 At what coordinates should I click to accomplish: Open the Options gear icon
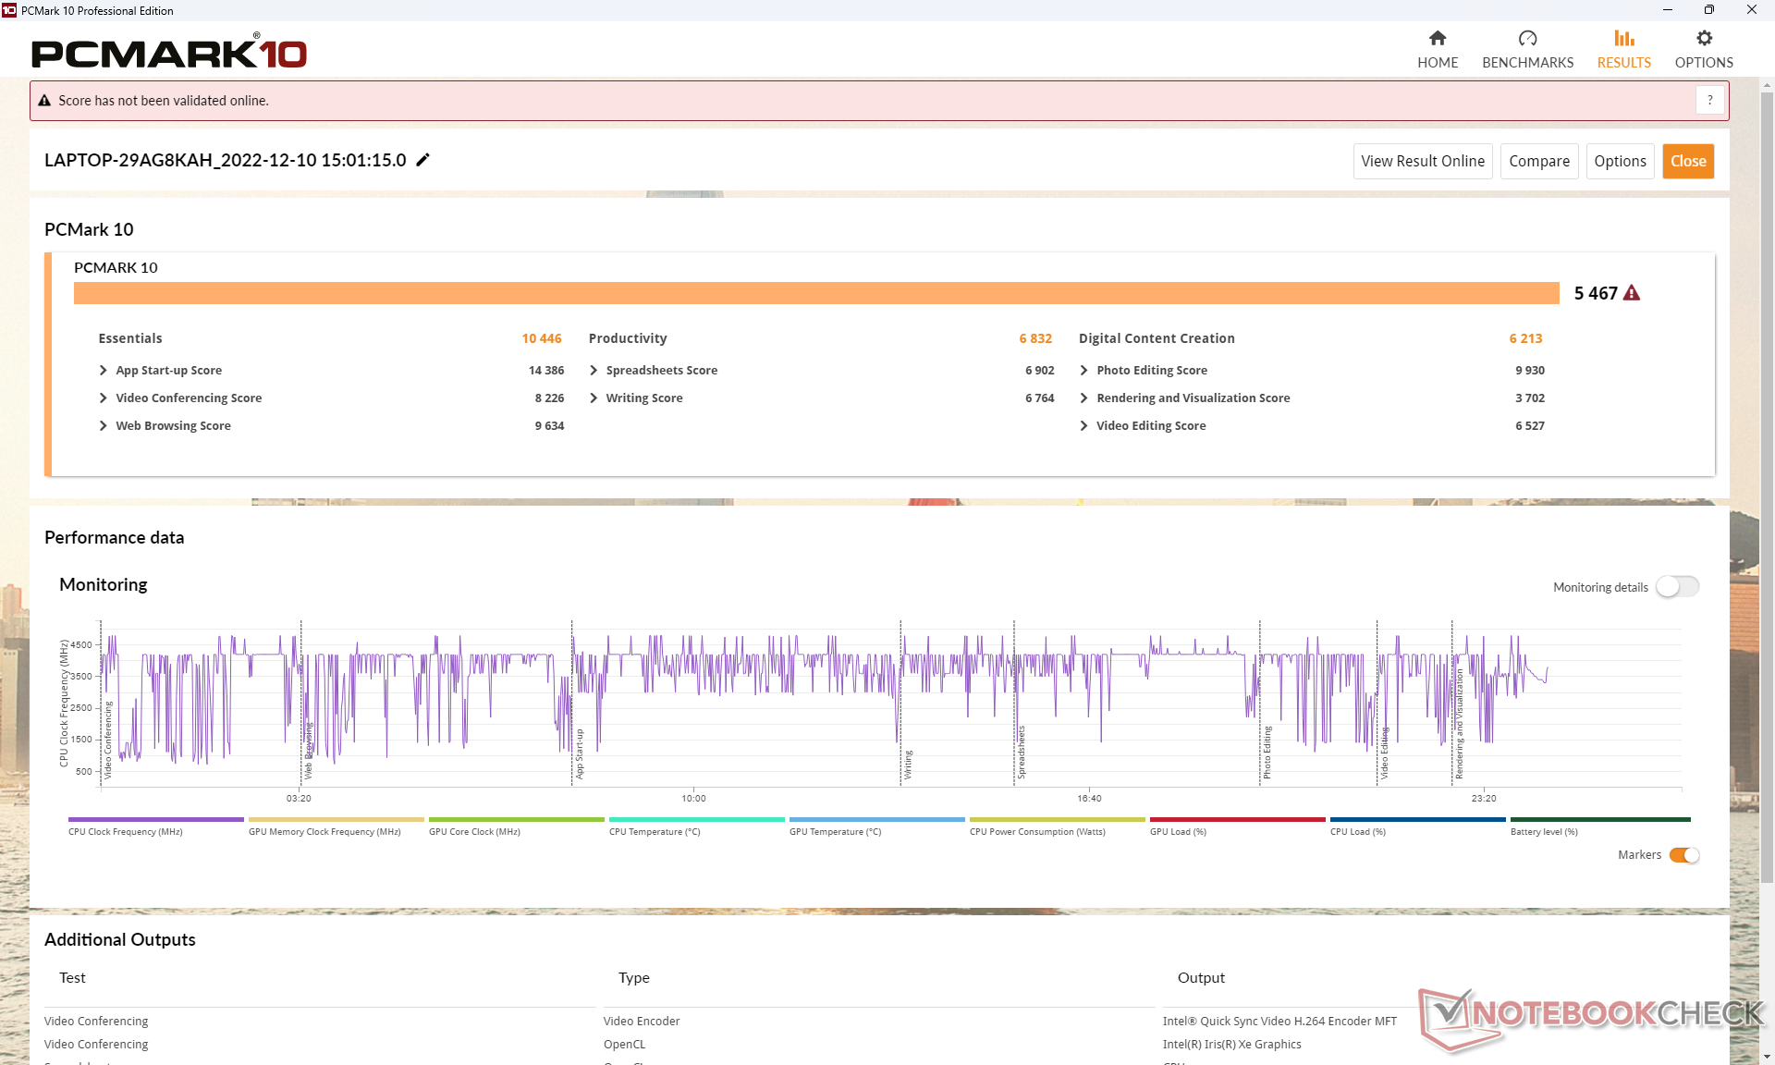1704,38
